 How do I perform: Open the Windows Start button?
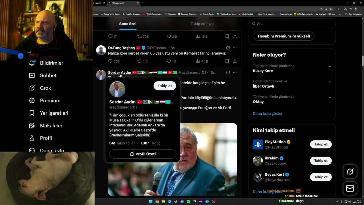pos(151,202)
